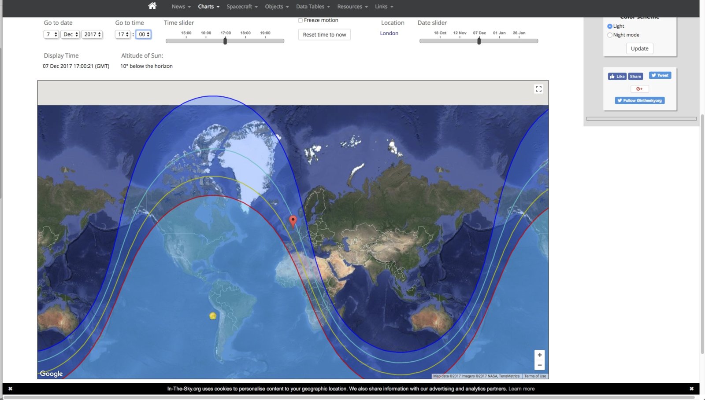705x400 pixels.
Task: Click the home icon in navbar
Action: point(152,6)
